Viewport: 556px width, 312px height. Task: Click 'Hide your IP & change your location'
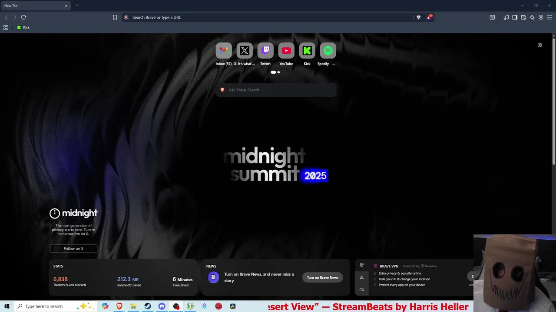404,279
